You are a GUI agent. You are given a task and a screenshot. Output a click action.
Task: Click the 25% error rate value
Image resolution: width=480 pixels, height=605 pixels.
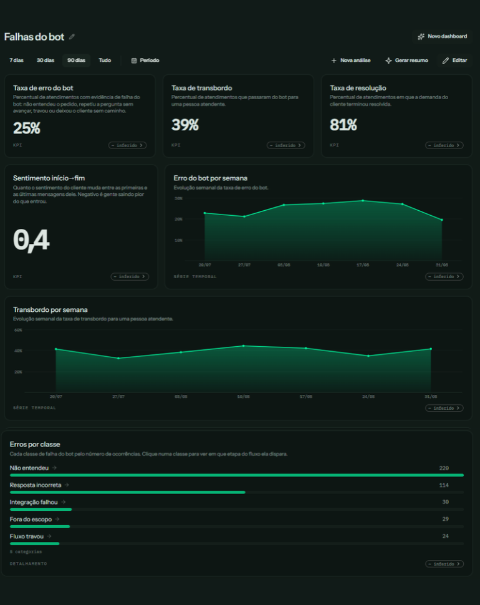[x=27, y=128]
